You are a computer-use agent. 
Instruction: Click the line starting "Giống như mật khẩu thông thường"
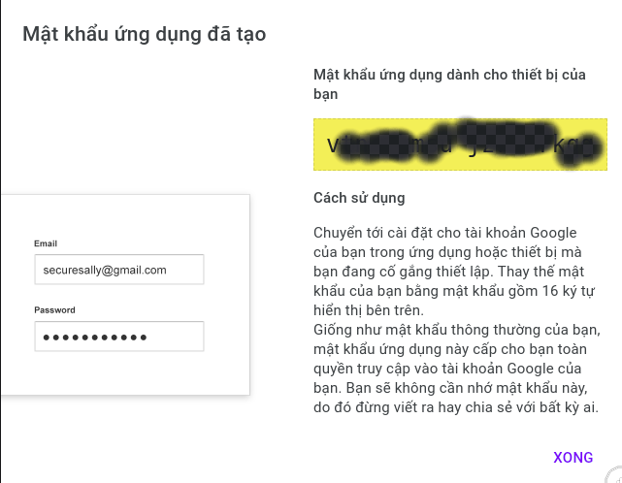coord(464,328)
